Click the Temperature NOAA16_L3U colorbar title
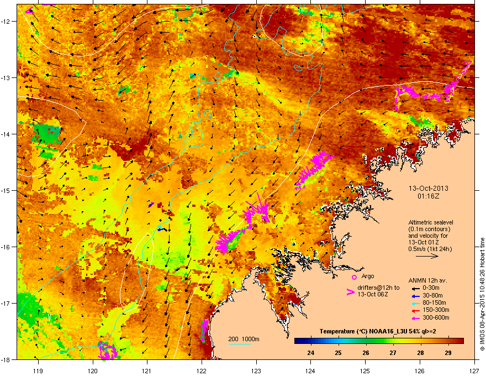The image size is (486, 376). click(378, 331)
